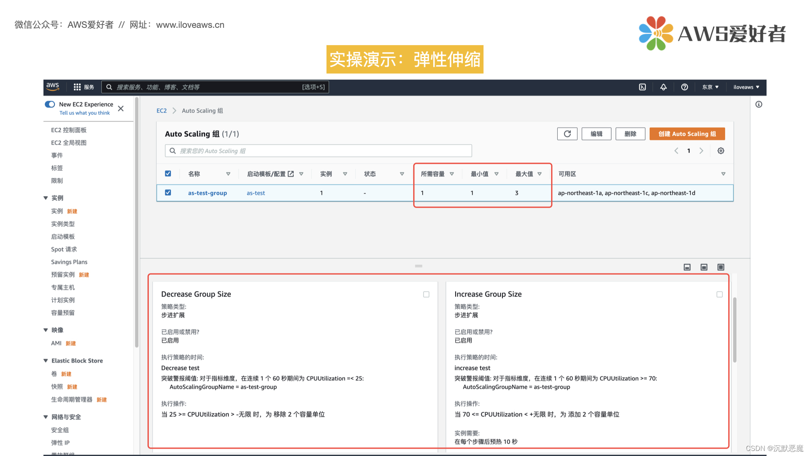Open the region dropdown showing 东京

point(710,87)
